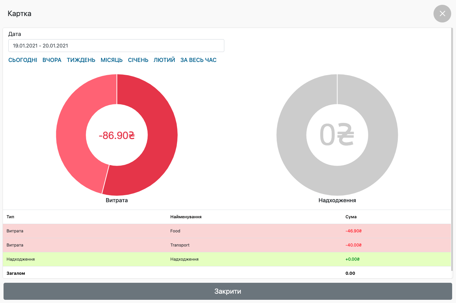Filter by МІСЯЦЬ period
The height and width of the screenshot is (303, 456).
tap(112, 60)
